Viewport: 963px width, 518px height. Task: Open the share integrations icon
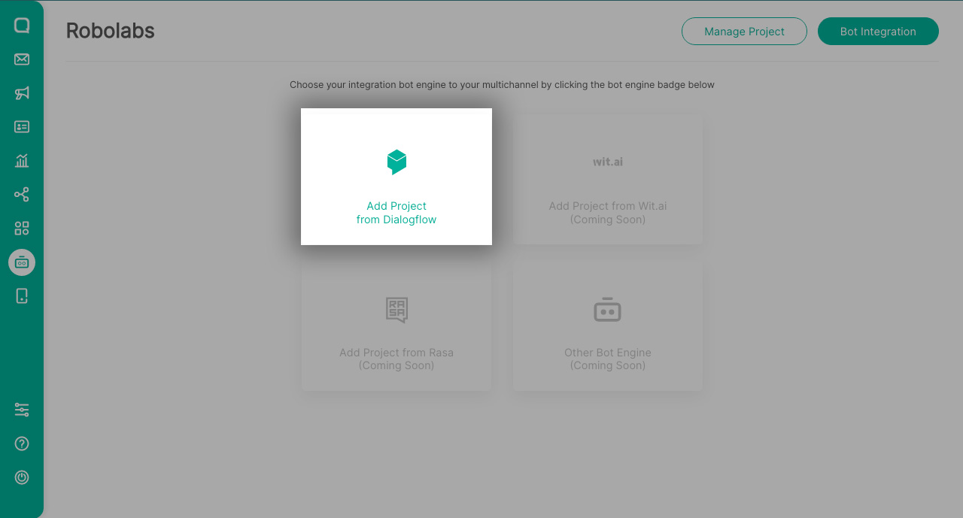[x=21, y=194]
